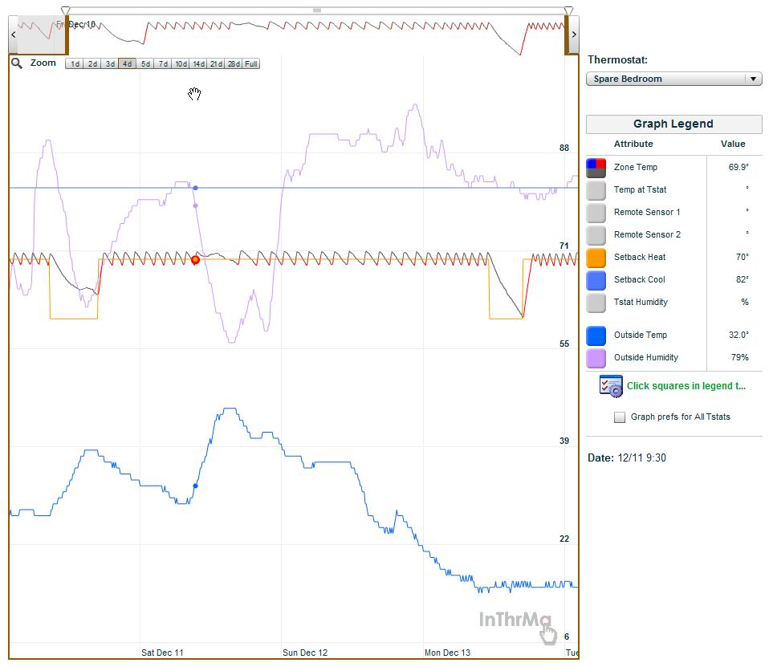
Task: Hide the Outside Humidity purple series
Action: coord(596,358)
